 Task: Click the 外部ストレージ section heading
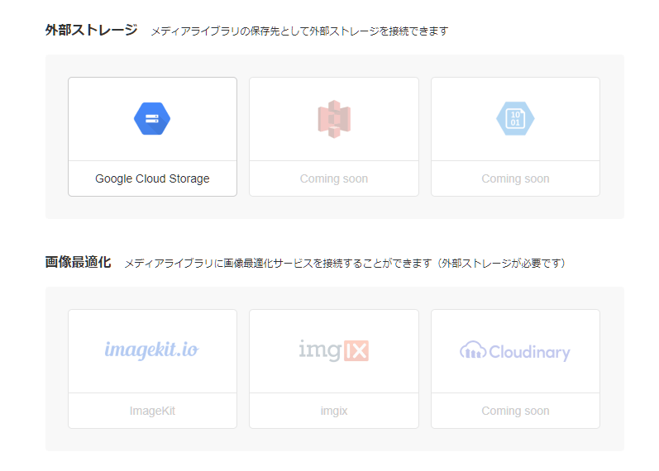click(91, 31)
